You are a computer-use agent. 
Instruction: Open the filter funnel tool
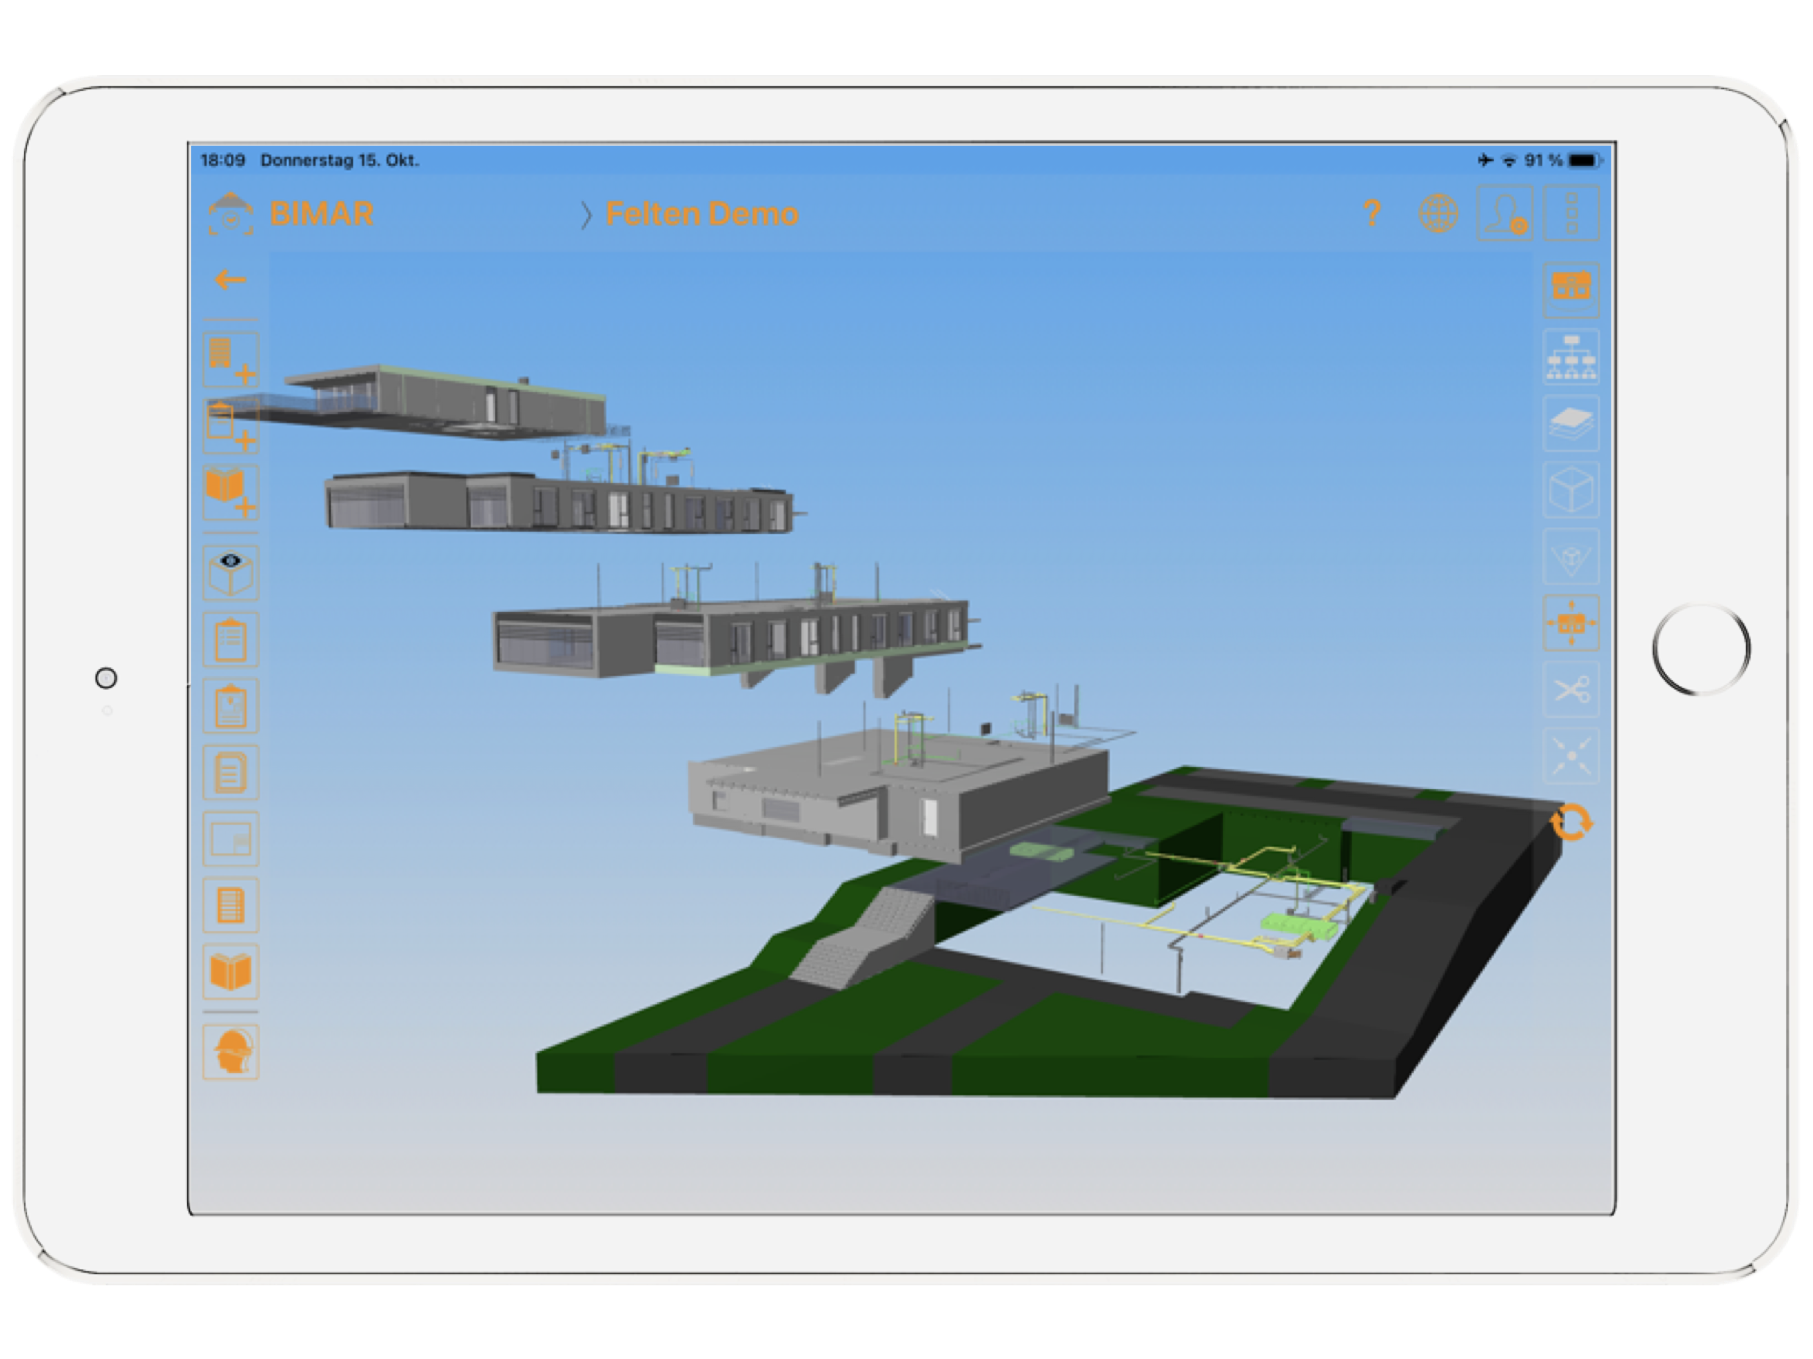tap(1571, 557)
